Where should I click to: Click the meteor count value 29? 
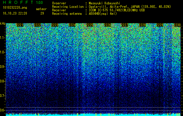(x=42, y=13)
